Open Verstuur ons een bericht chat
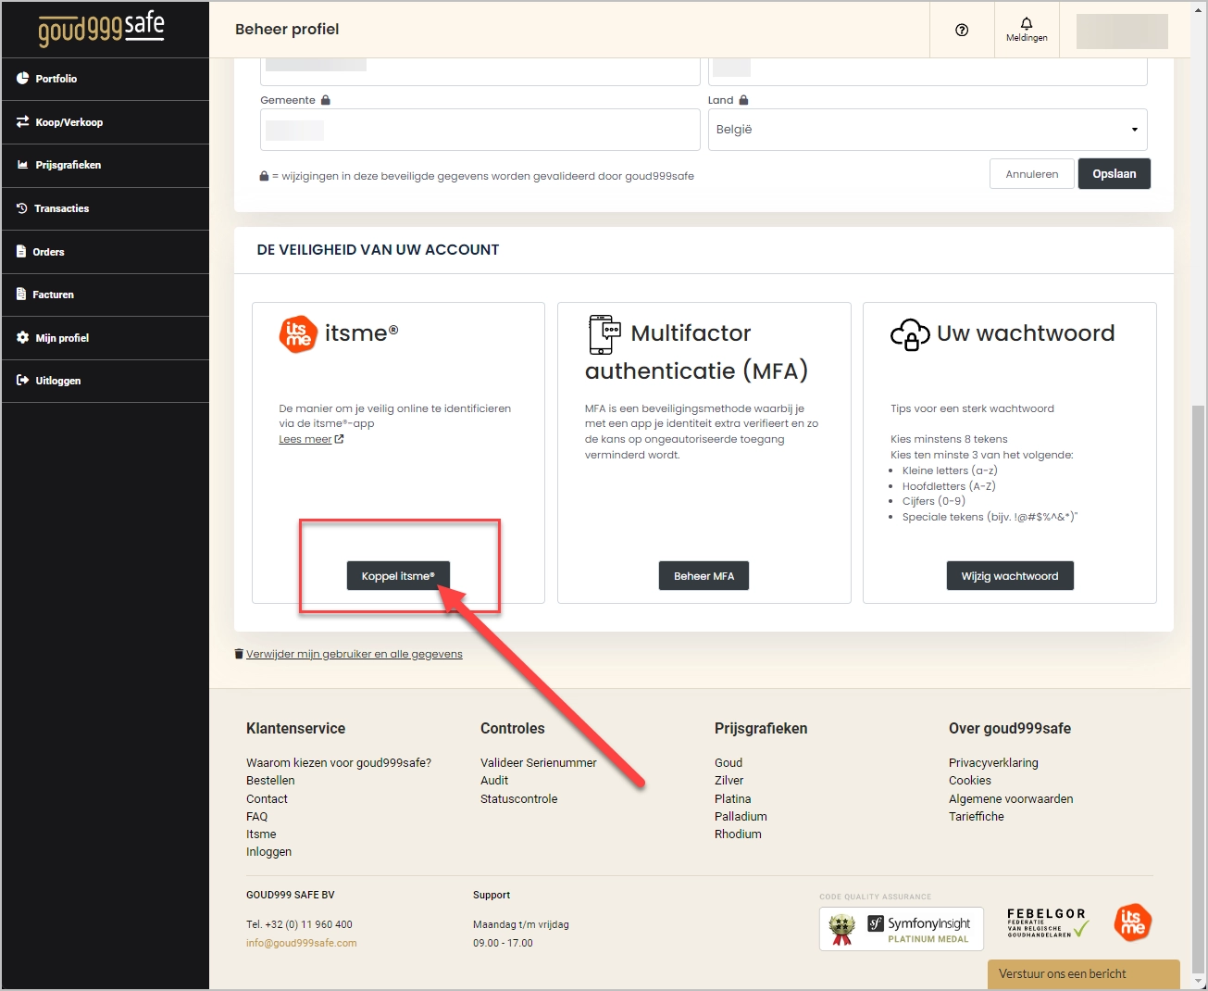 (x=1083, y=974)
